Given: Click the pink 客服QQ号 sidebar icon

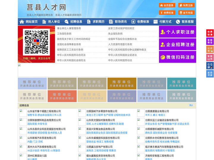Looking at the screenshot, I should [210, 57].
